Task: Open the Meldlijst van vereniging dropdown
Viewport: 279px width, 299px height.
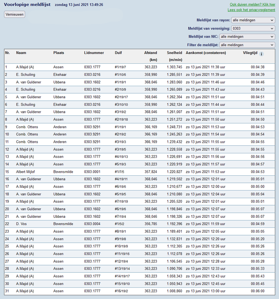Action: (x=253, y=28)
